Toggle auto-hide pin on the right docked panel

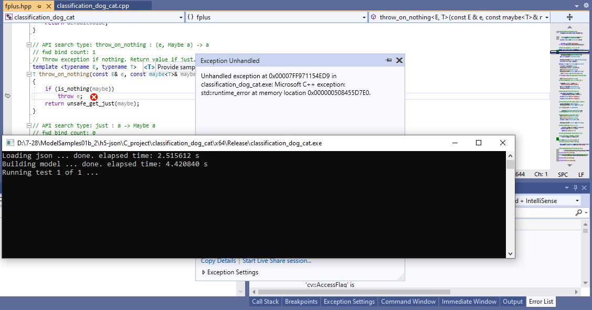pos(575,188)
